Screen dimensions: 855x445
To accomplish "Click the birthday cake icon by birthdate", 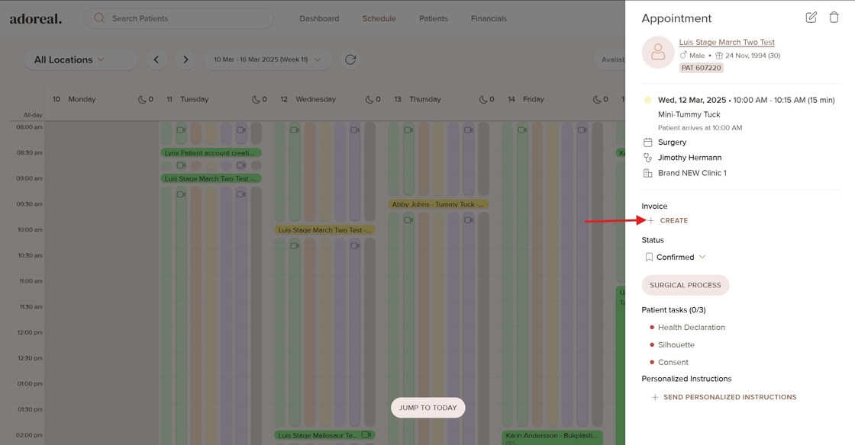I will click(719, 56).
